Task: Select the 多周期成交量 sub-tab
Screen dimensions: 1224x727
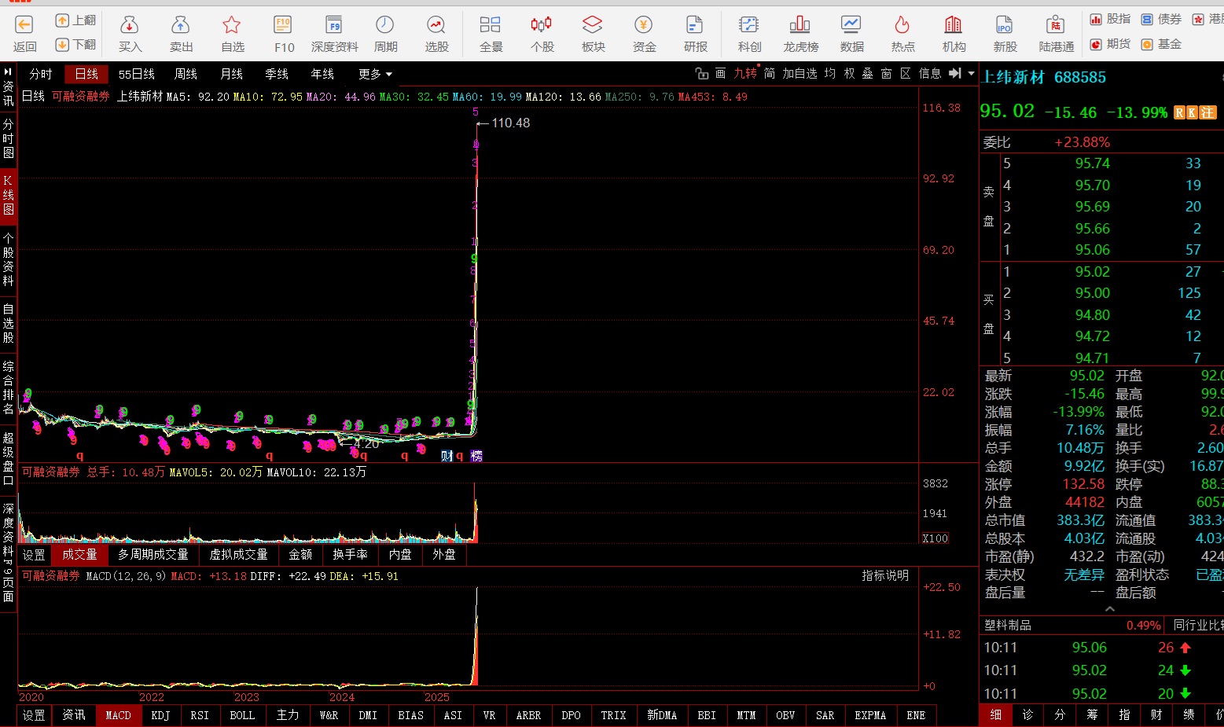Action: (153, 554)
